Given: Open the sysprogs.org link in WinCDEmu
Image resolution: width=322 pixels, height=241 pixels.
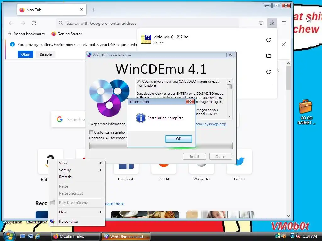Looking at the screenshot, I should coord(211,124).
